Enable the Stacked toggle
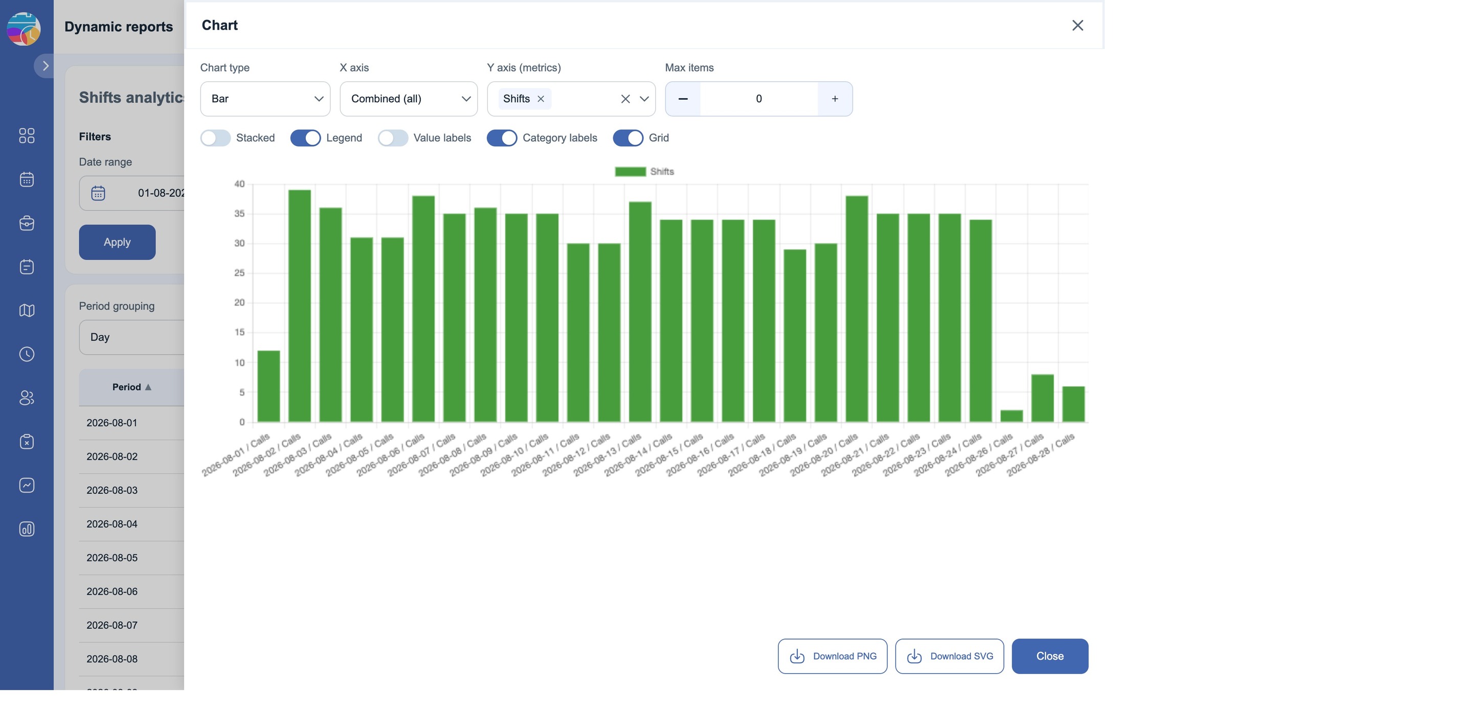 click(x=215, y=138)
